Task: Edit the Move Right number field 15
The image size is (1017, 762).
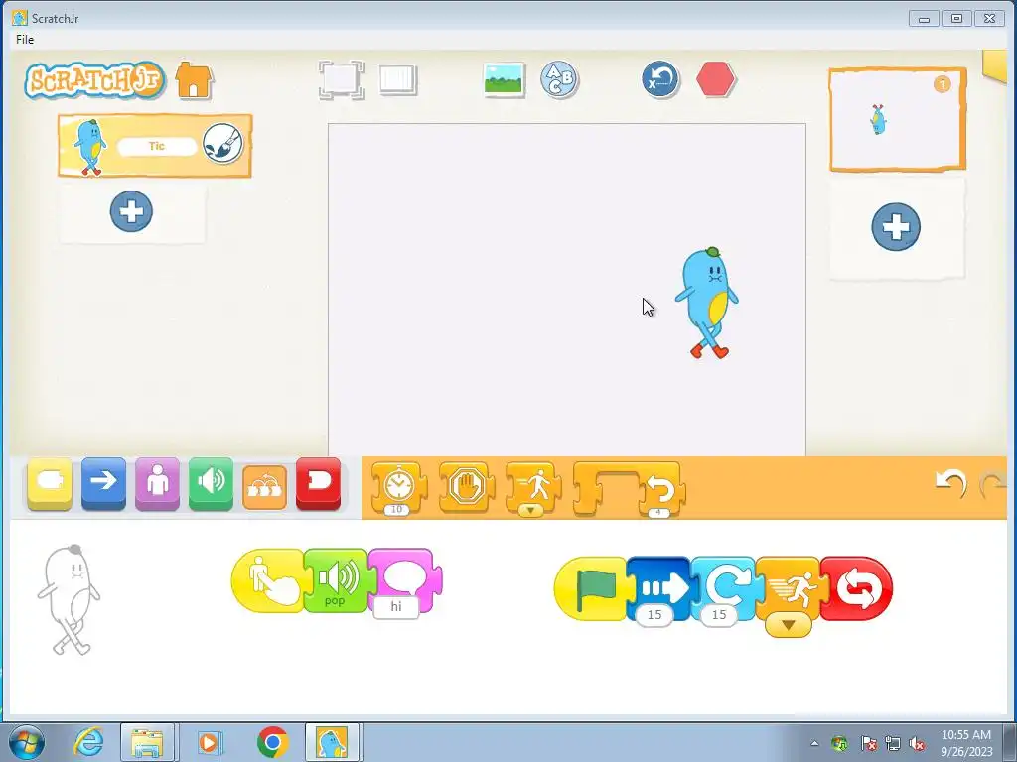Action: point(654,614)
